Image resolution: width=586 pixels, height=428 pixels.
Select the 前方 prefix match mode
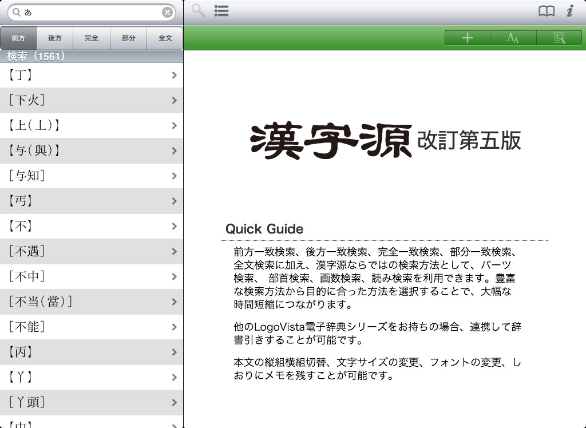tap(18, 38)
